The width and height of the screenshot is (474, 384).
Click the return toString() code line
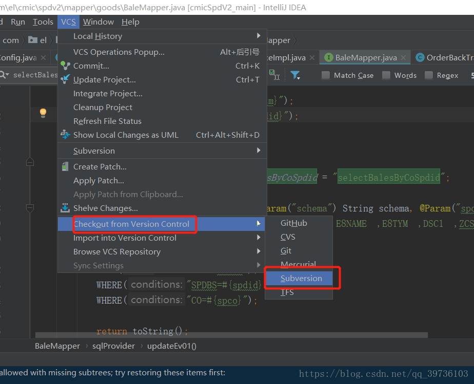142,331
